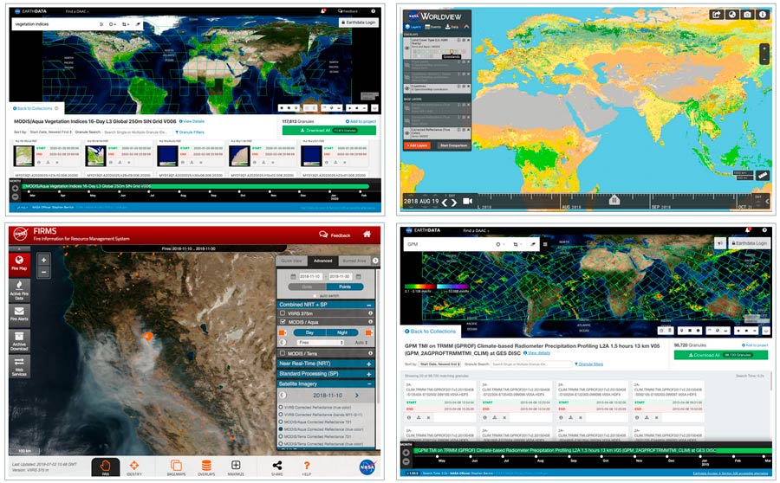Open the Data tab in Worldview

452,27
